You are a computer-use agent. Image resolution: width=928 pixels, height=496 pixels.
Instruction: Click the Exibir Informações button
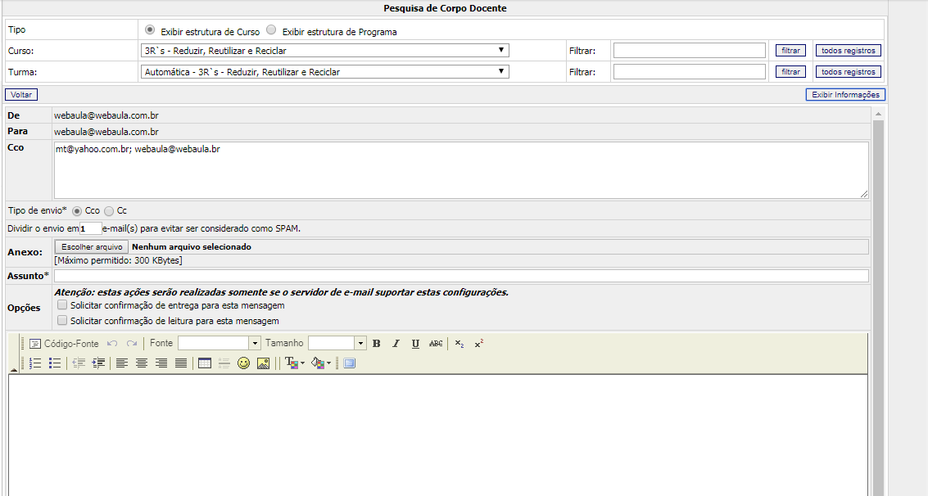pyautogui.click(x=845, y=95)
